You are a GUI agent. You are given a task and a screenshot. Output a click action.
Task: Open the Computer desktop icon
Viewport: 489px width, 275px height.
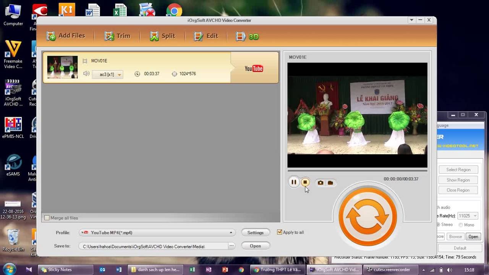[13, 15]
